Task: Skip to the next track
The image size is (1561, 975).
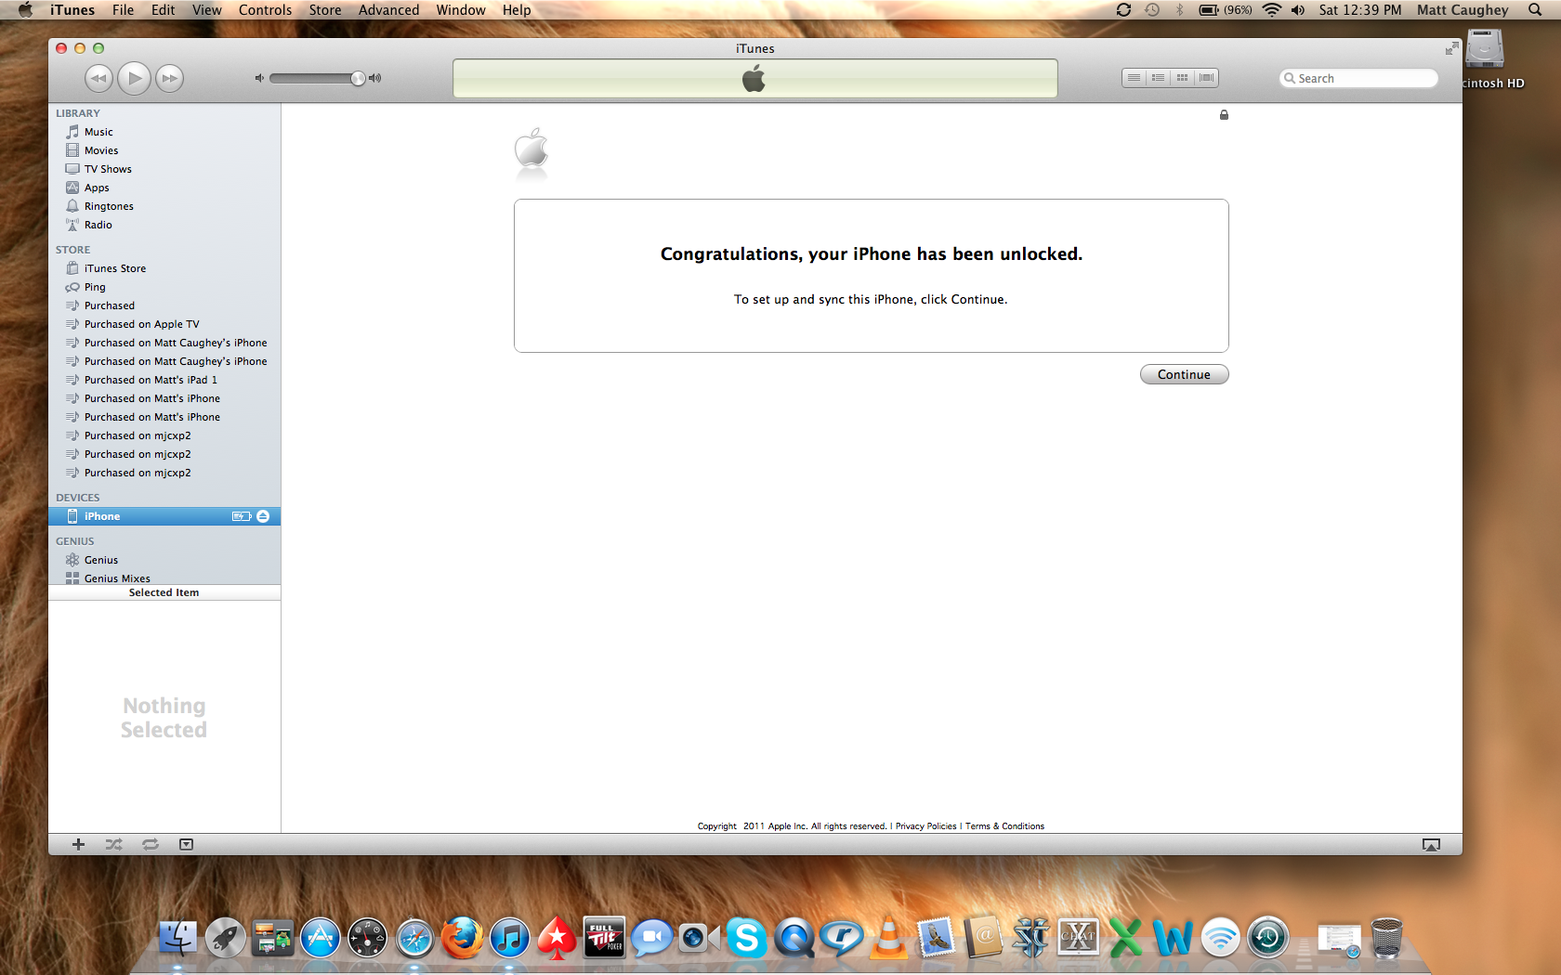Action: pyautogui.click(x=169, y=78)
